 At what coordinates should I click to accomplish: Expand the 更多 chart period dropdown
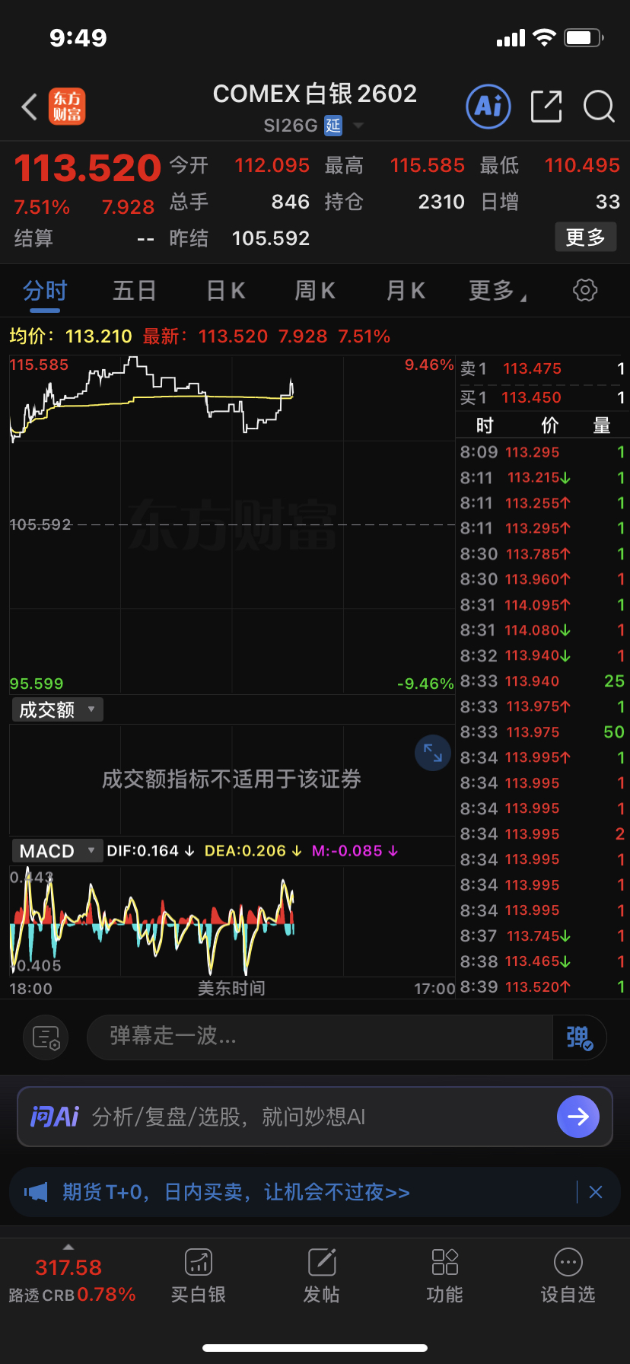click(x=498, y=290)
